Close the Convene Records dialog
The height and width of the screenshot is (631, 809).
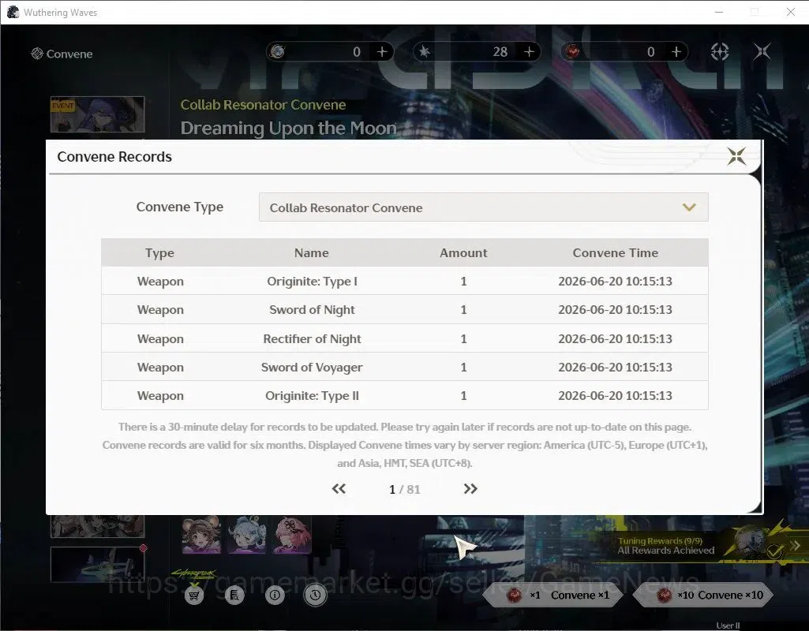736,156
